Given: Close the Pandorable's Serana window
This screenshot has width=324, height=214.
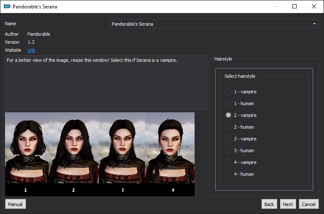Looking at the screenshot, I should coord(314,6).
